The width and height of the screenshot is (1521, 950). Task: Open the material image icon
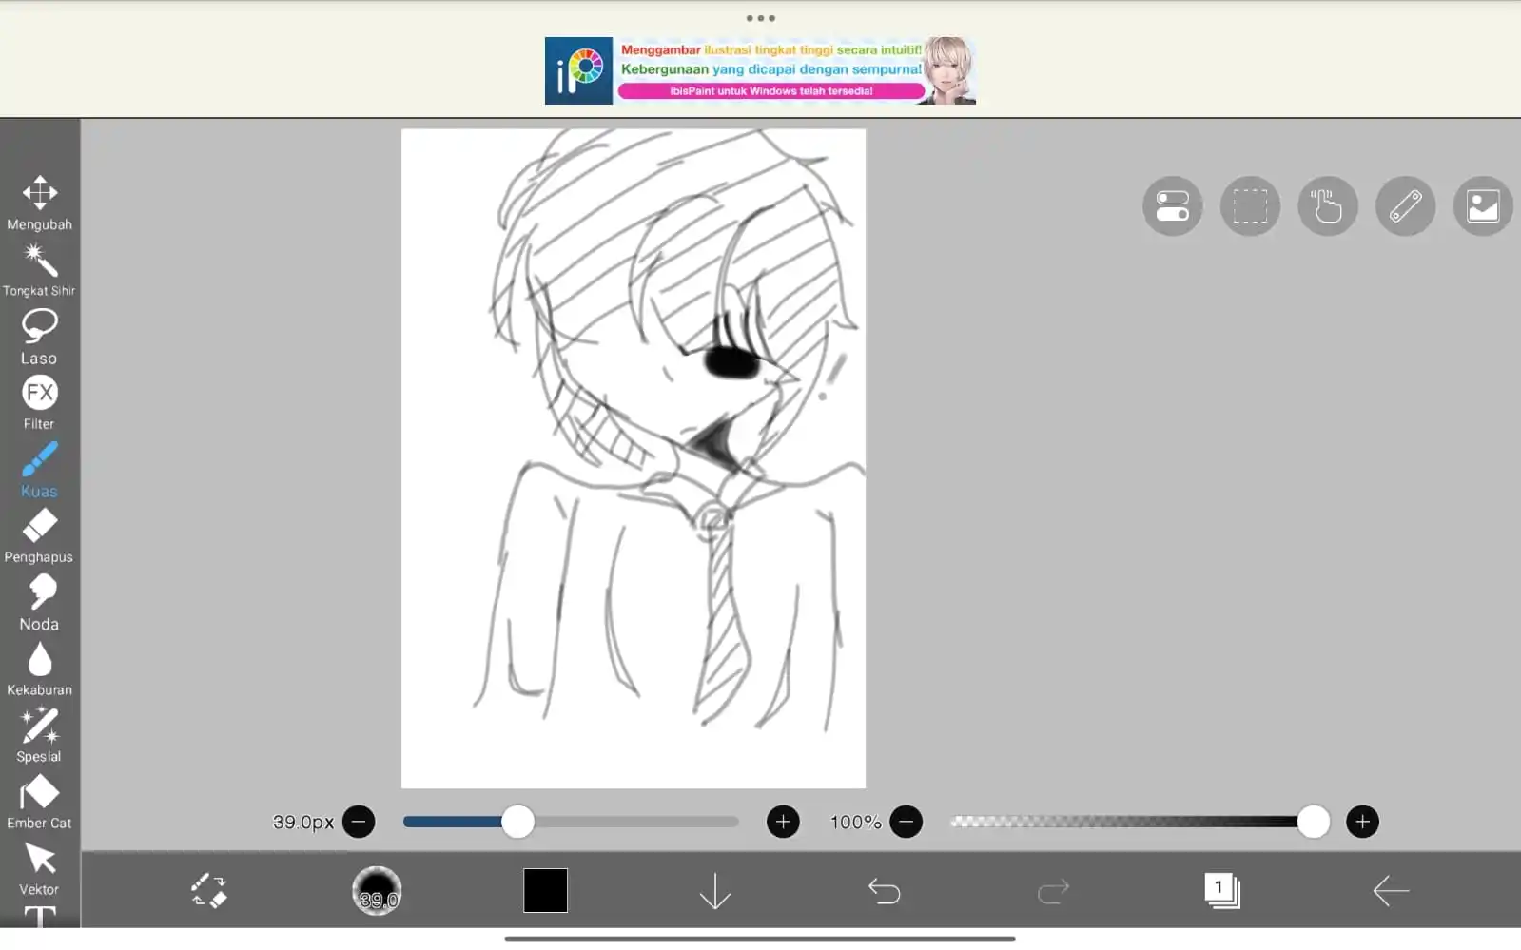click(1483, 206)
